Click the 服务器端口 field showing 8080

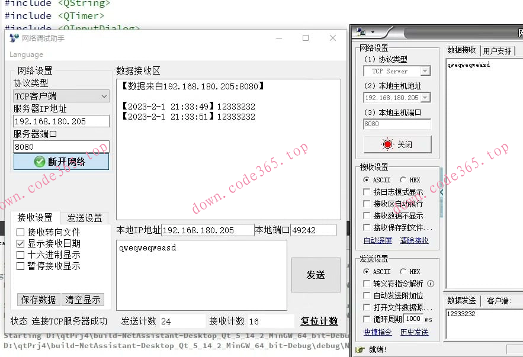click(x=60, y=146)
